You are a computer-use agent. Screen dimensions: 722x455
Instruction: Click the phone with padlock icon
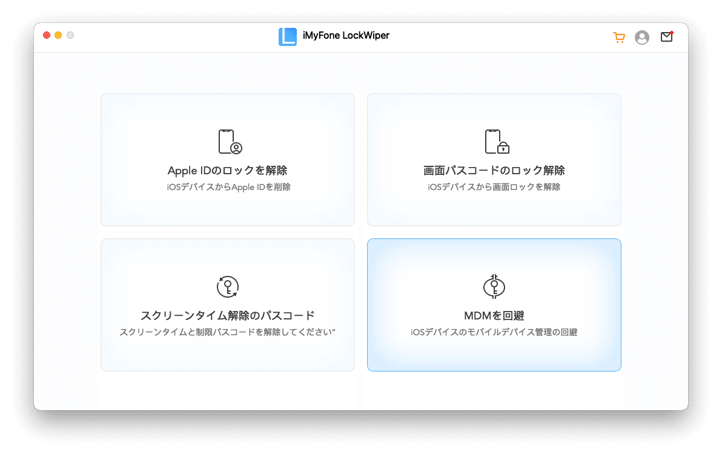pos(497,142)
